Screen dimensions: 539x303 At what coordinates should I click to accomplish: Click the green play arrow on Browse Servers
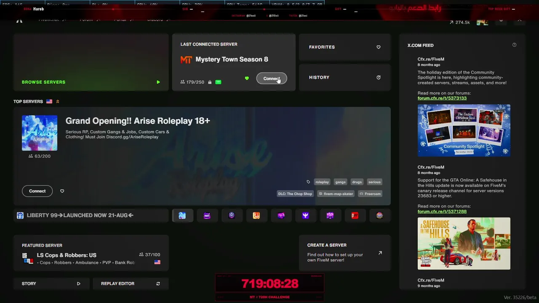pos(158,82)
